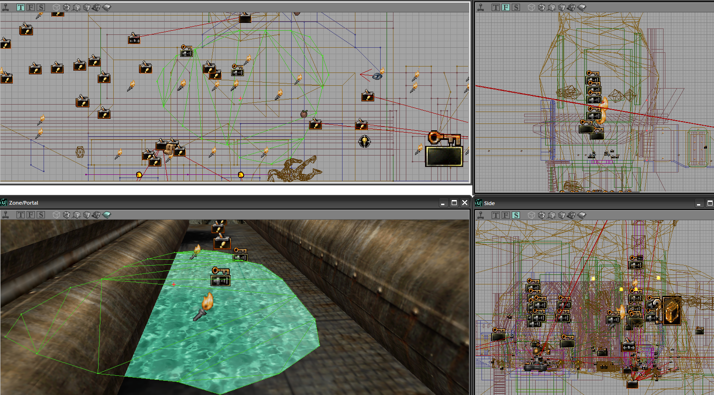The height and width of the screenshot is (395, 714).
Task: Toggle joystick realtime preview in Zone/Portal viewport
Action: pyautogui.click(x=5, y=215)
